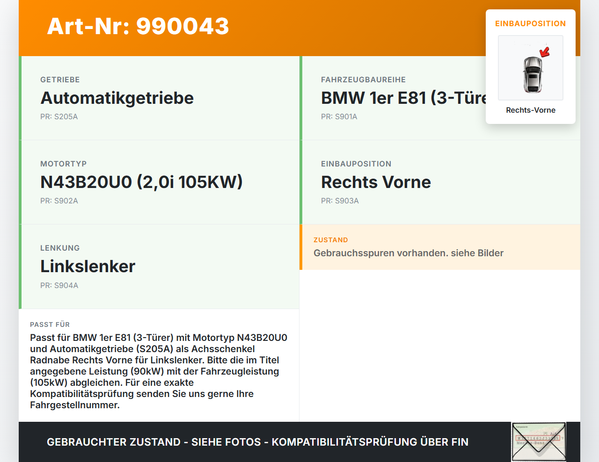Select Automatikgetriebe as transmission option
This screenshot has width=599, height=462.
point(117,98)
